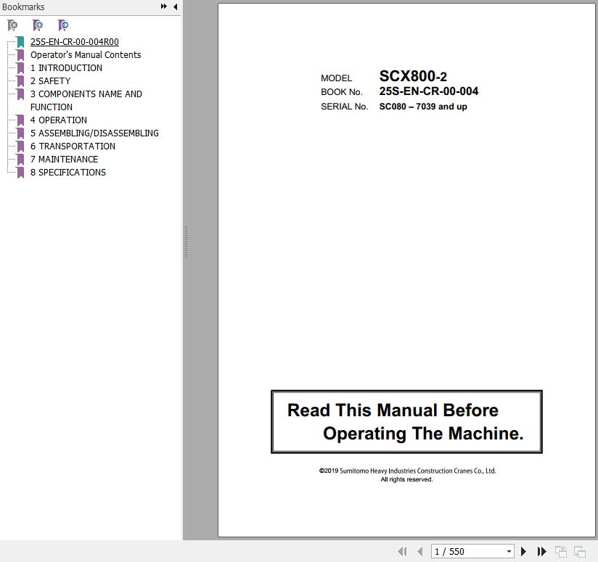
Task: Click the book number 25S-EN-CR-00-004 text
Action: tap(429, 91)
